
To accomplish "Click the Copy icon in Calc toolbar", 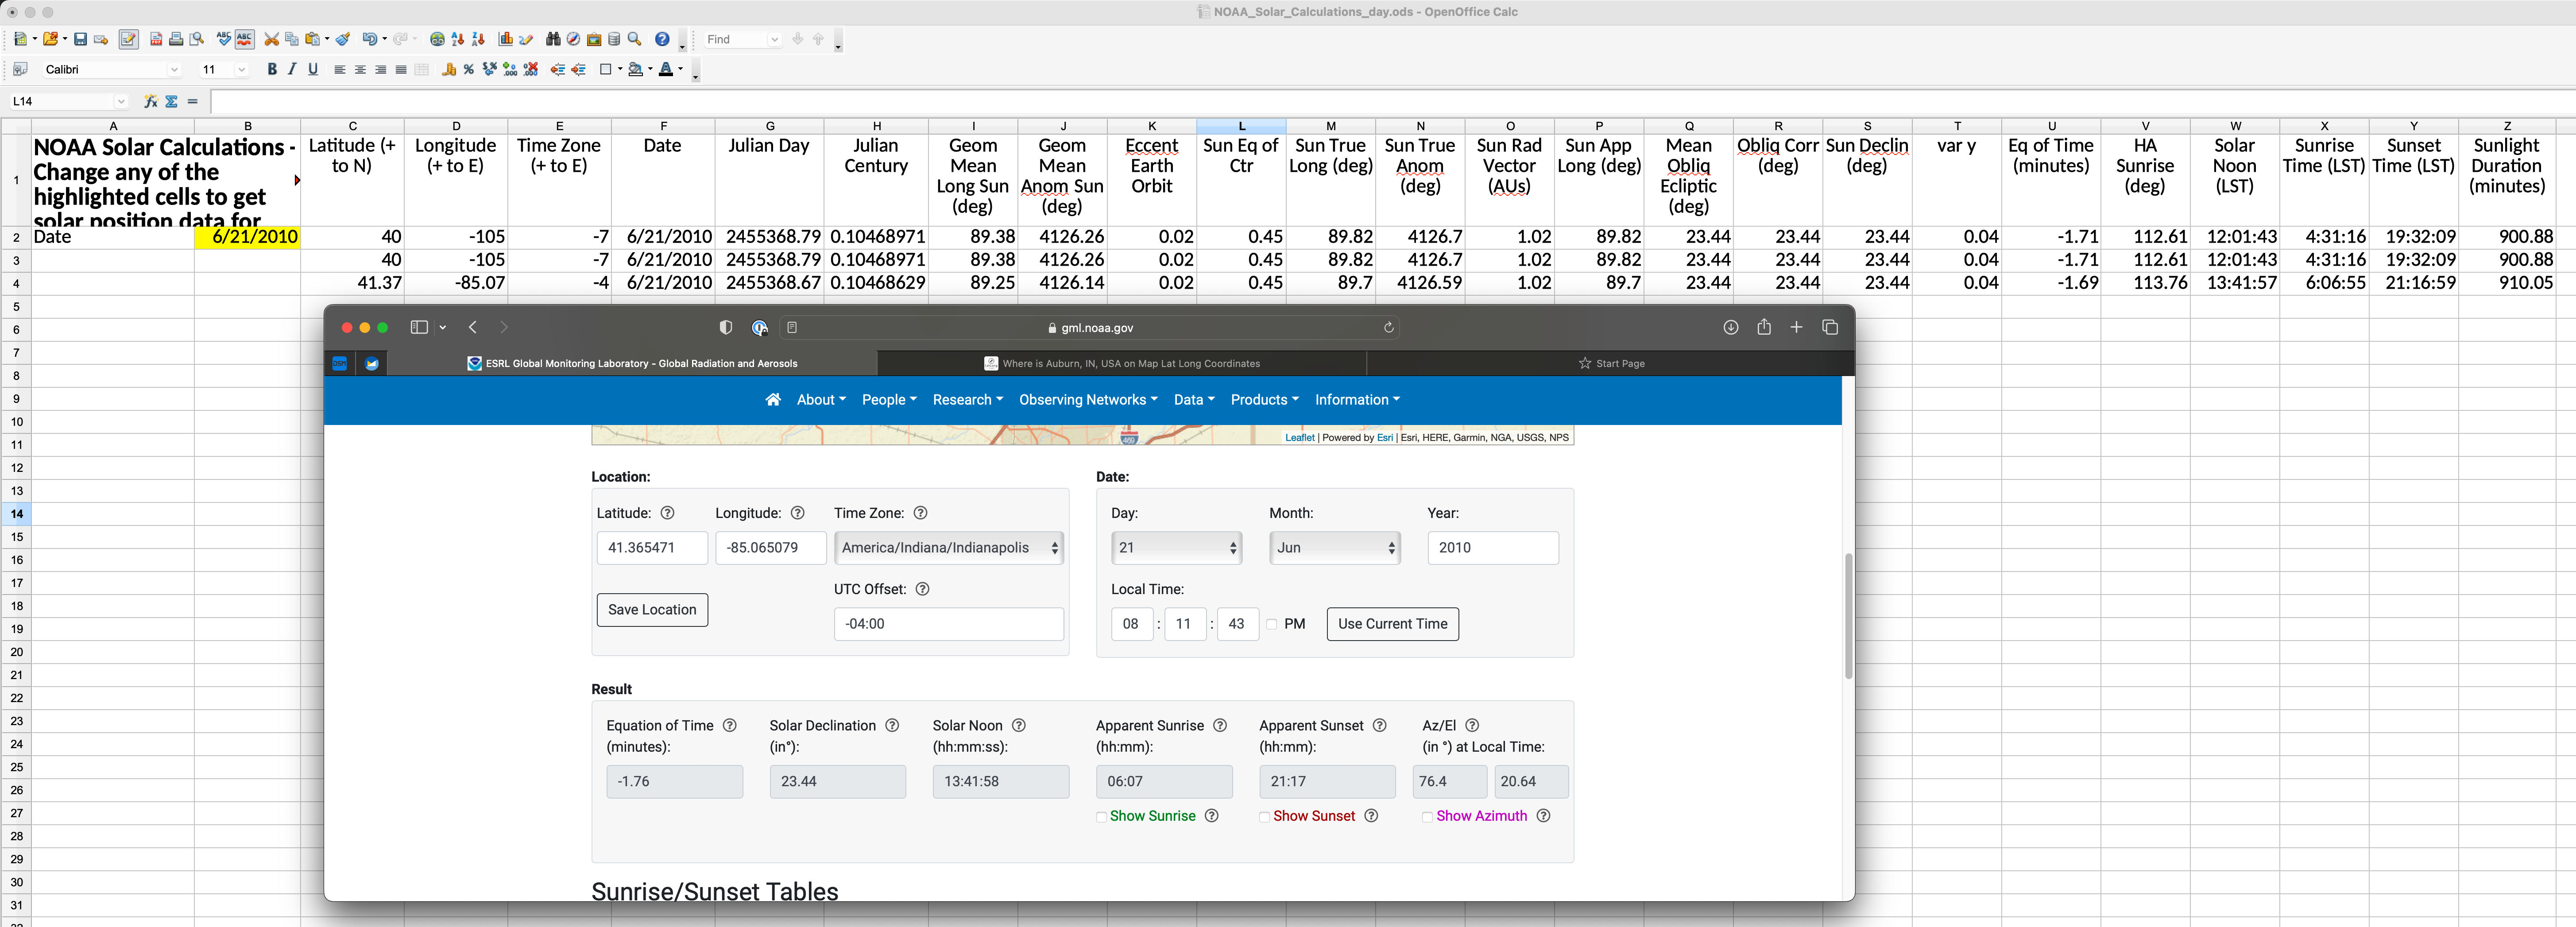I will [292, 39].
